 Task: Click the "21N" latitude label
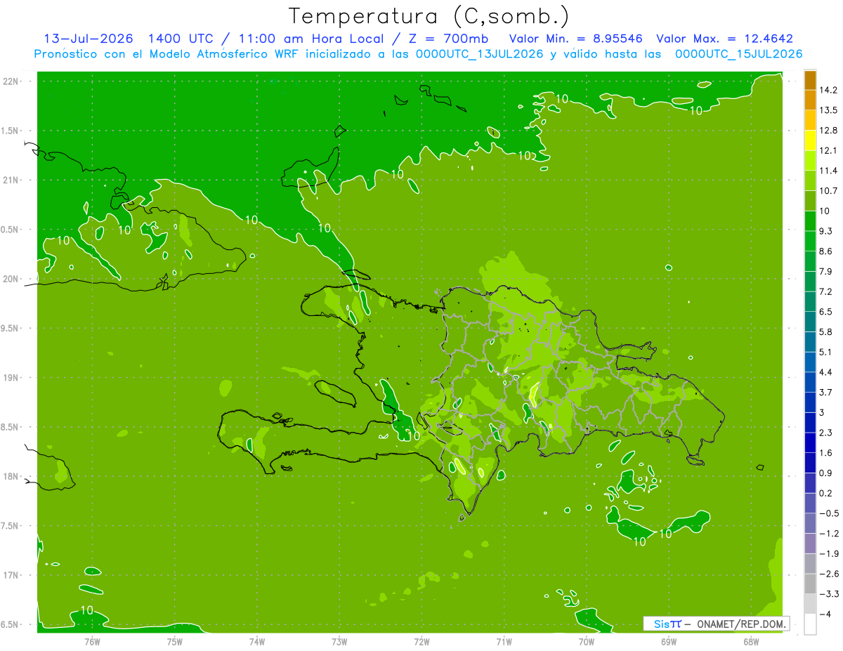pos(12,180)
